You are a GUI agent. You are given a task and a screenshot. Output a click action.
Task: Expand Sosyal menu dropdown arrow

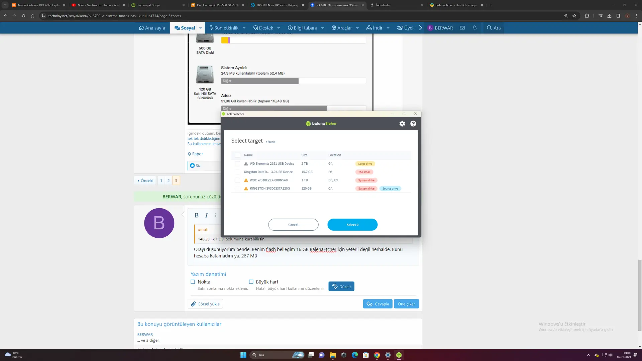[201, 28]
